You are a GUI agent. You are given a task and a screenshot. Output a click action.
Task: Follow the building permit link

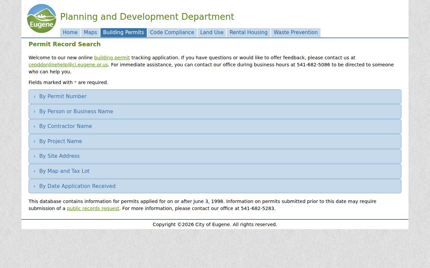pyautogui.click(x=112, y=58)
